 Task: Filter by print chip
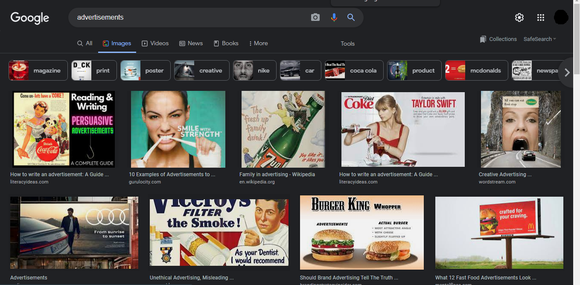[94, 70]
